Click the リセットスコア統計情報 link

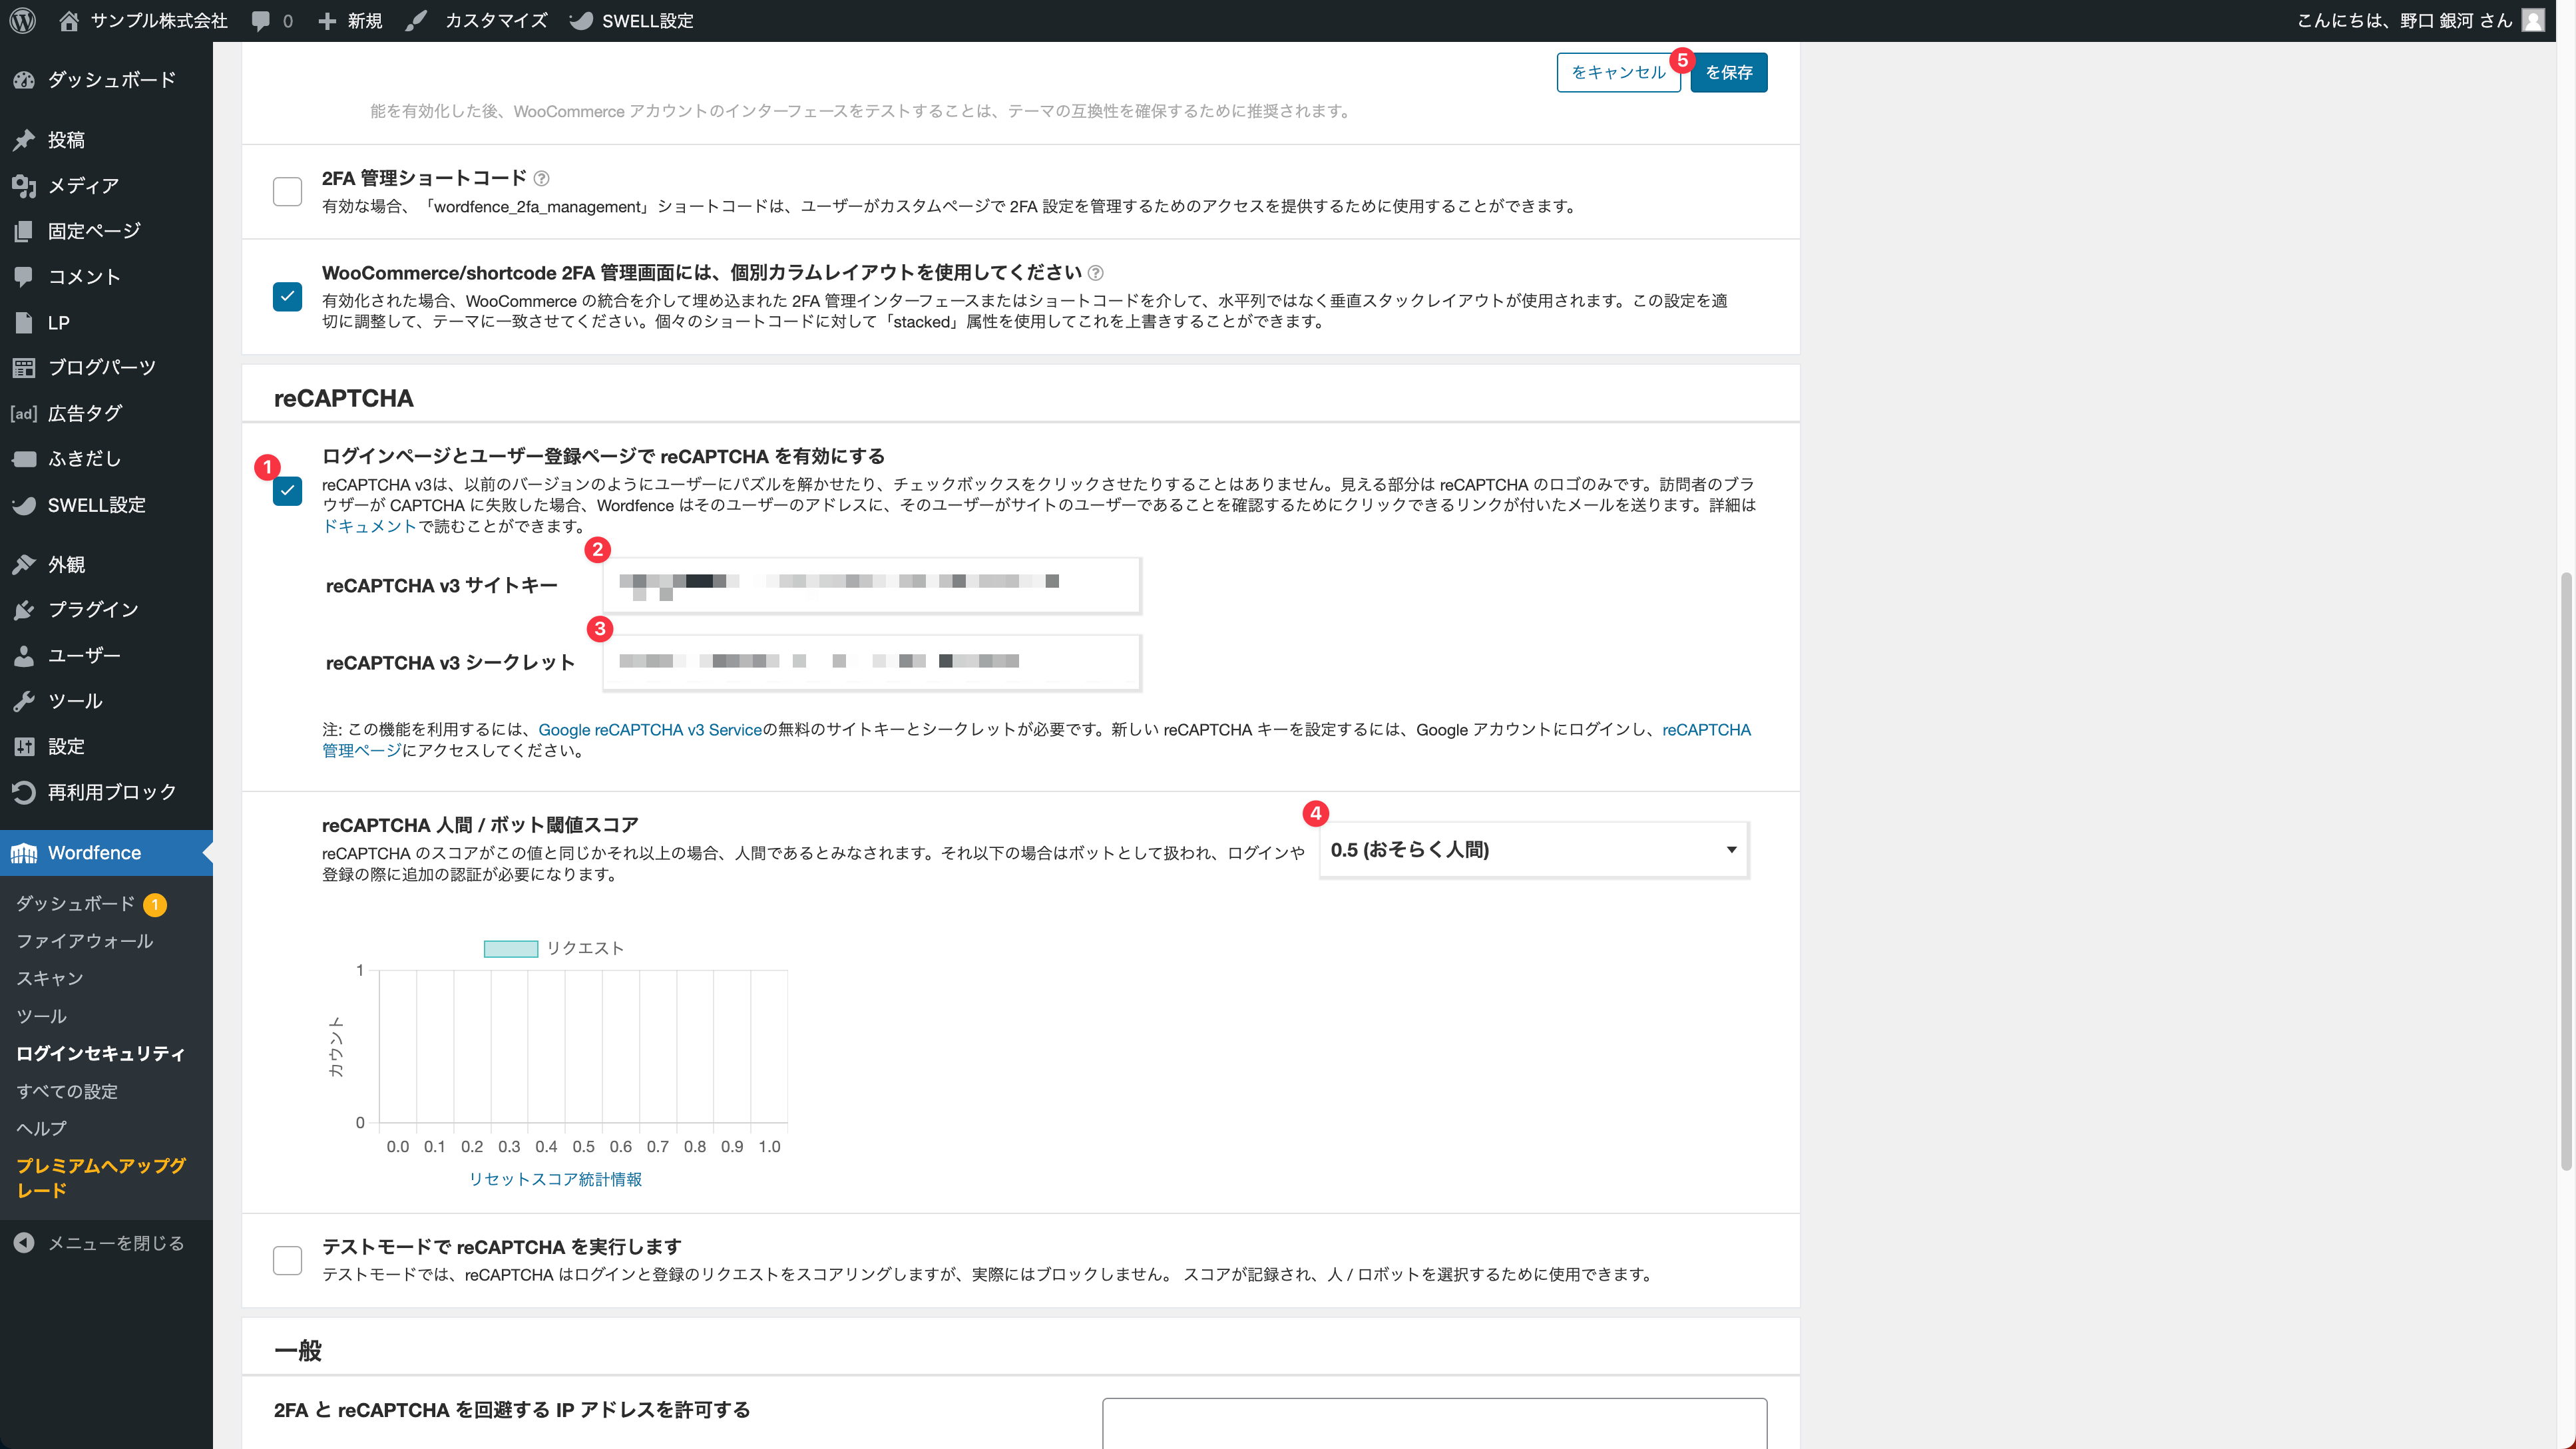[555, 1179]
